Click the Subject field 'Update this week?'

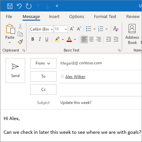click(x=76, y=103)
